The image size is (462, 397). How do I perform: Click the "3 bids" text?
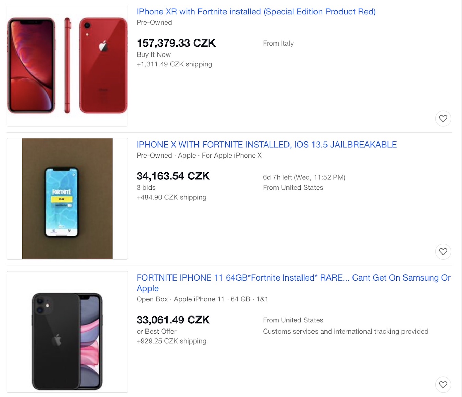pyautogui.click(x=146, y=188)
